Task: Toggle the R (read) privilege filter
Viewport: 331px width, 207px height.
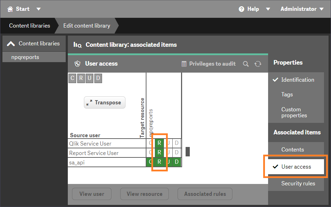Action: pyautogui.click(x=81, y=78)
